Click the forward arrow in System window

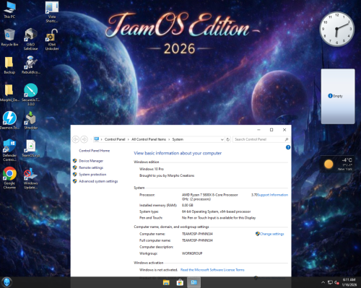84,139
